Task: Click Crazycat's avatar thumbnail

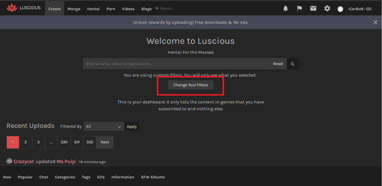Action: 9,161
